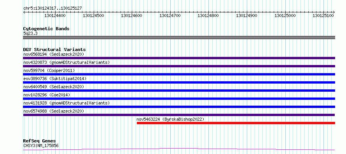Click the nsv6400549 blue variant bar
The width and height of the screenshot is (346, 154).
tap(179, 91)
